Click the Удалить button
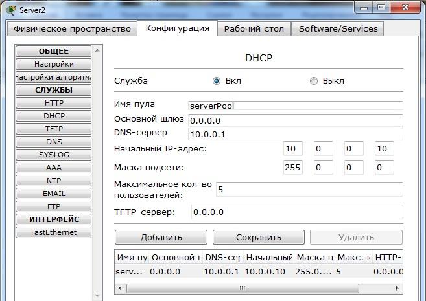 coord(356,238)
